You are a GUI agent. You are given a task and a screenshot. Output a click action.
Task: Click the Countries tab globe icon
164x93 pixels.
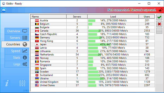click(x=25, y=44)
